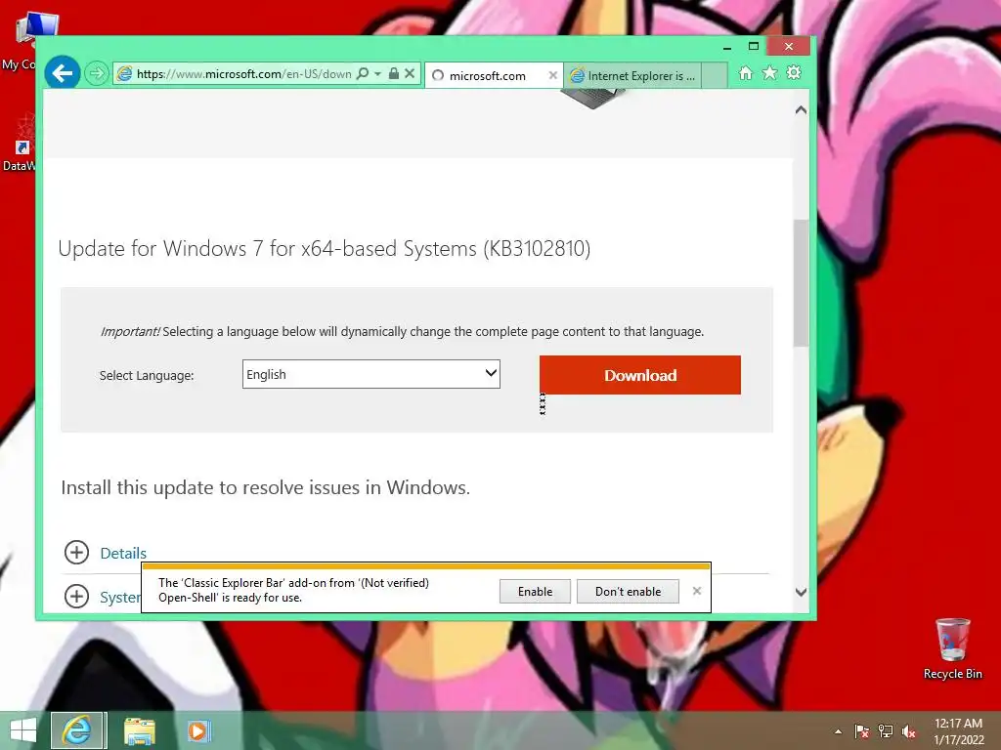Screen dimensions: 1001x750
Task: Expand the Details section plus icon
Action: pyautogui.click(x=76, y=553)
